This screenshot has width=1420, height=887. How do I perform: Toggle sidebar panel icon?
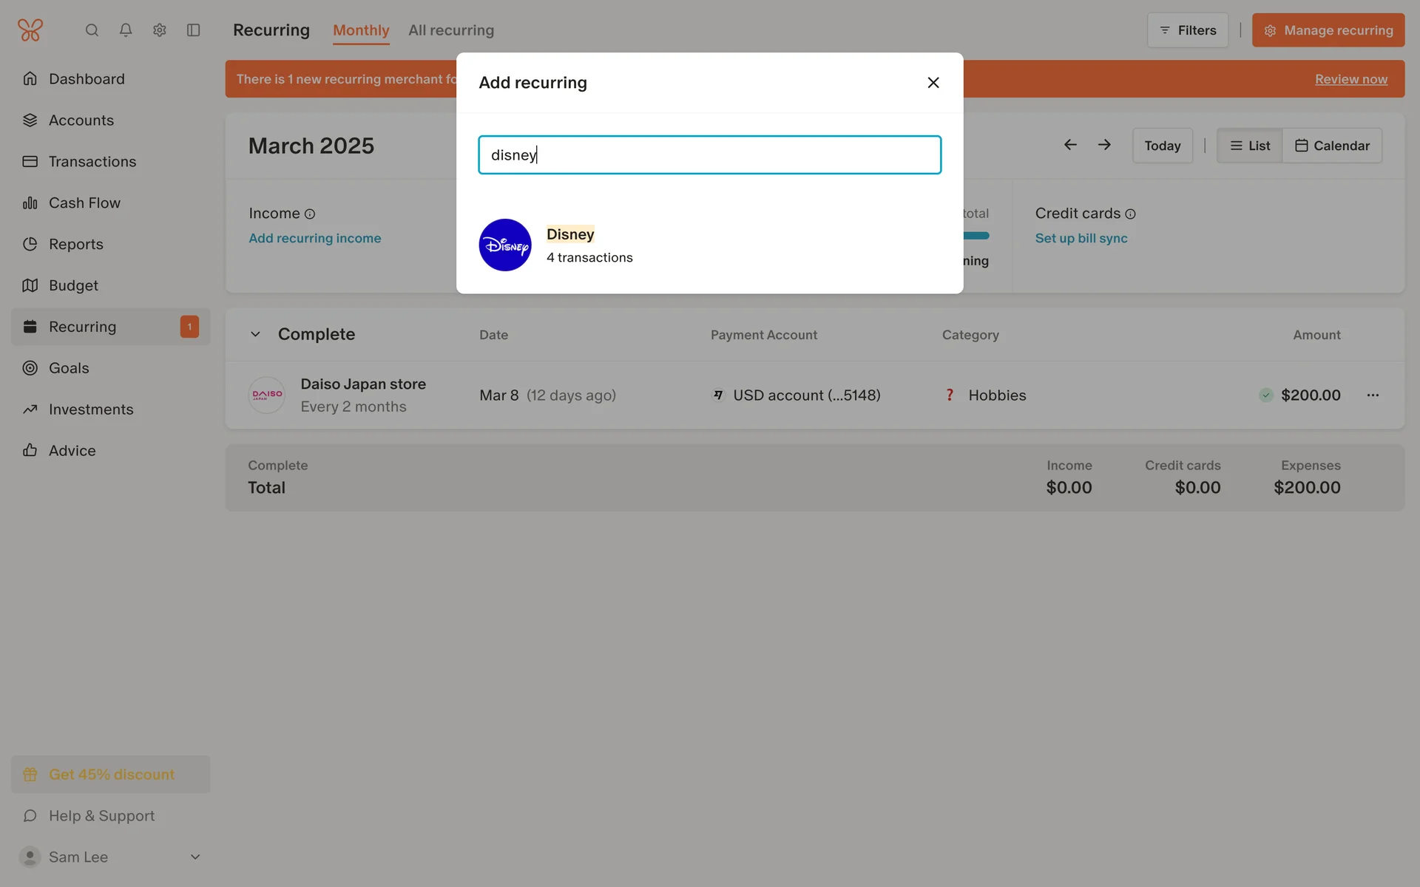point(194,30)
